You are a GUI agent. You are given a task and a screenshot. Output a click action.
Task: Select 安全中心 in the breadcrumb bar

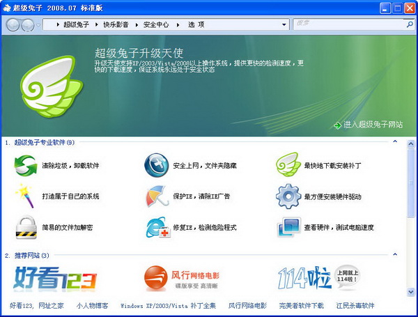(156, 25)
